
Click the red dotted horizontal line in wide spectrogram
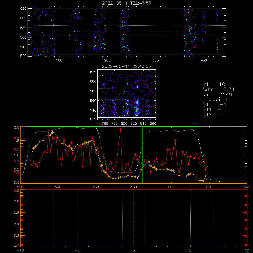[127, 31]
